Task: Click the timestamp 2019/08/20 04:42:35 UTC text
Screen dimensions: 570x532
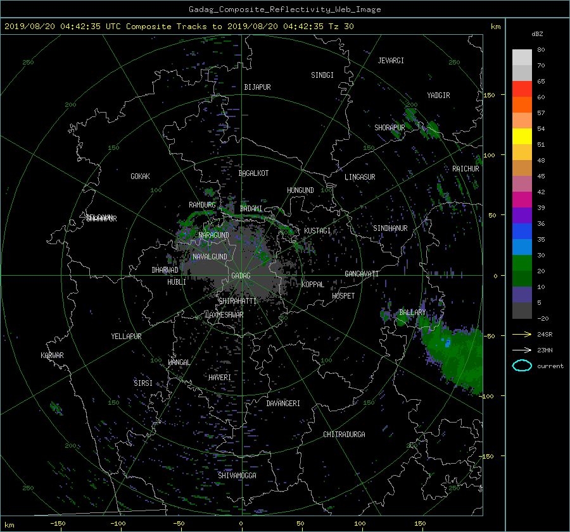Action: point(62,27)
